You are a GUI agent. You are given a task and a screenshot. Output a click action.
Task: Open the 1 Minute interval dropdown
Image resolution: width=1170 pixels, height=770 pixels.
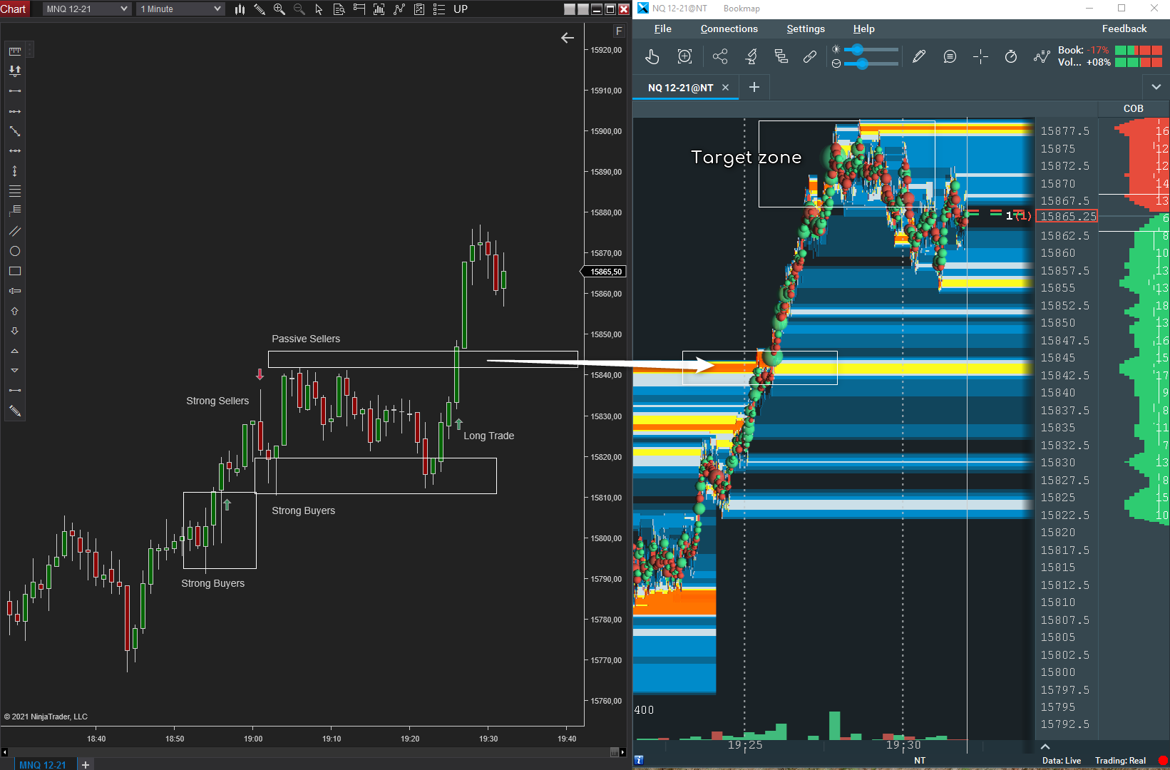pyautogui.click(x=181, y=9)
